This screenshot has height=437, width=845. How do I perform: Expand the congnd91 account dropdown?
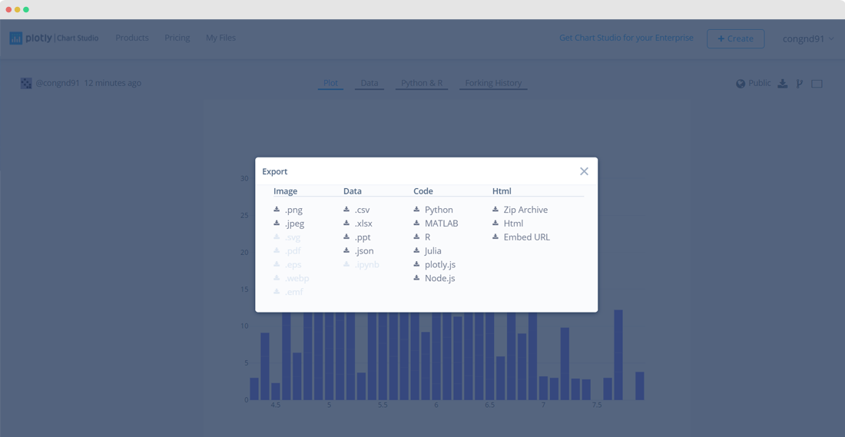[808, 39]
